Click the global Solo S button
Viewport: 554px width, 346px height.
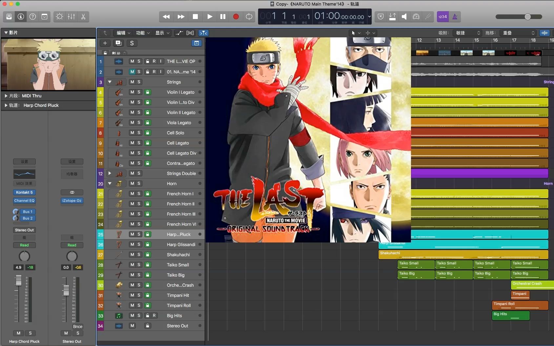coord(132,43)
